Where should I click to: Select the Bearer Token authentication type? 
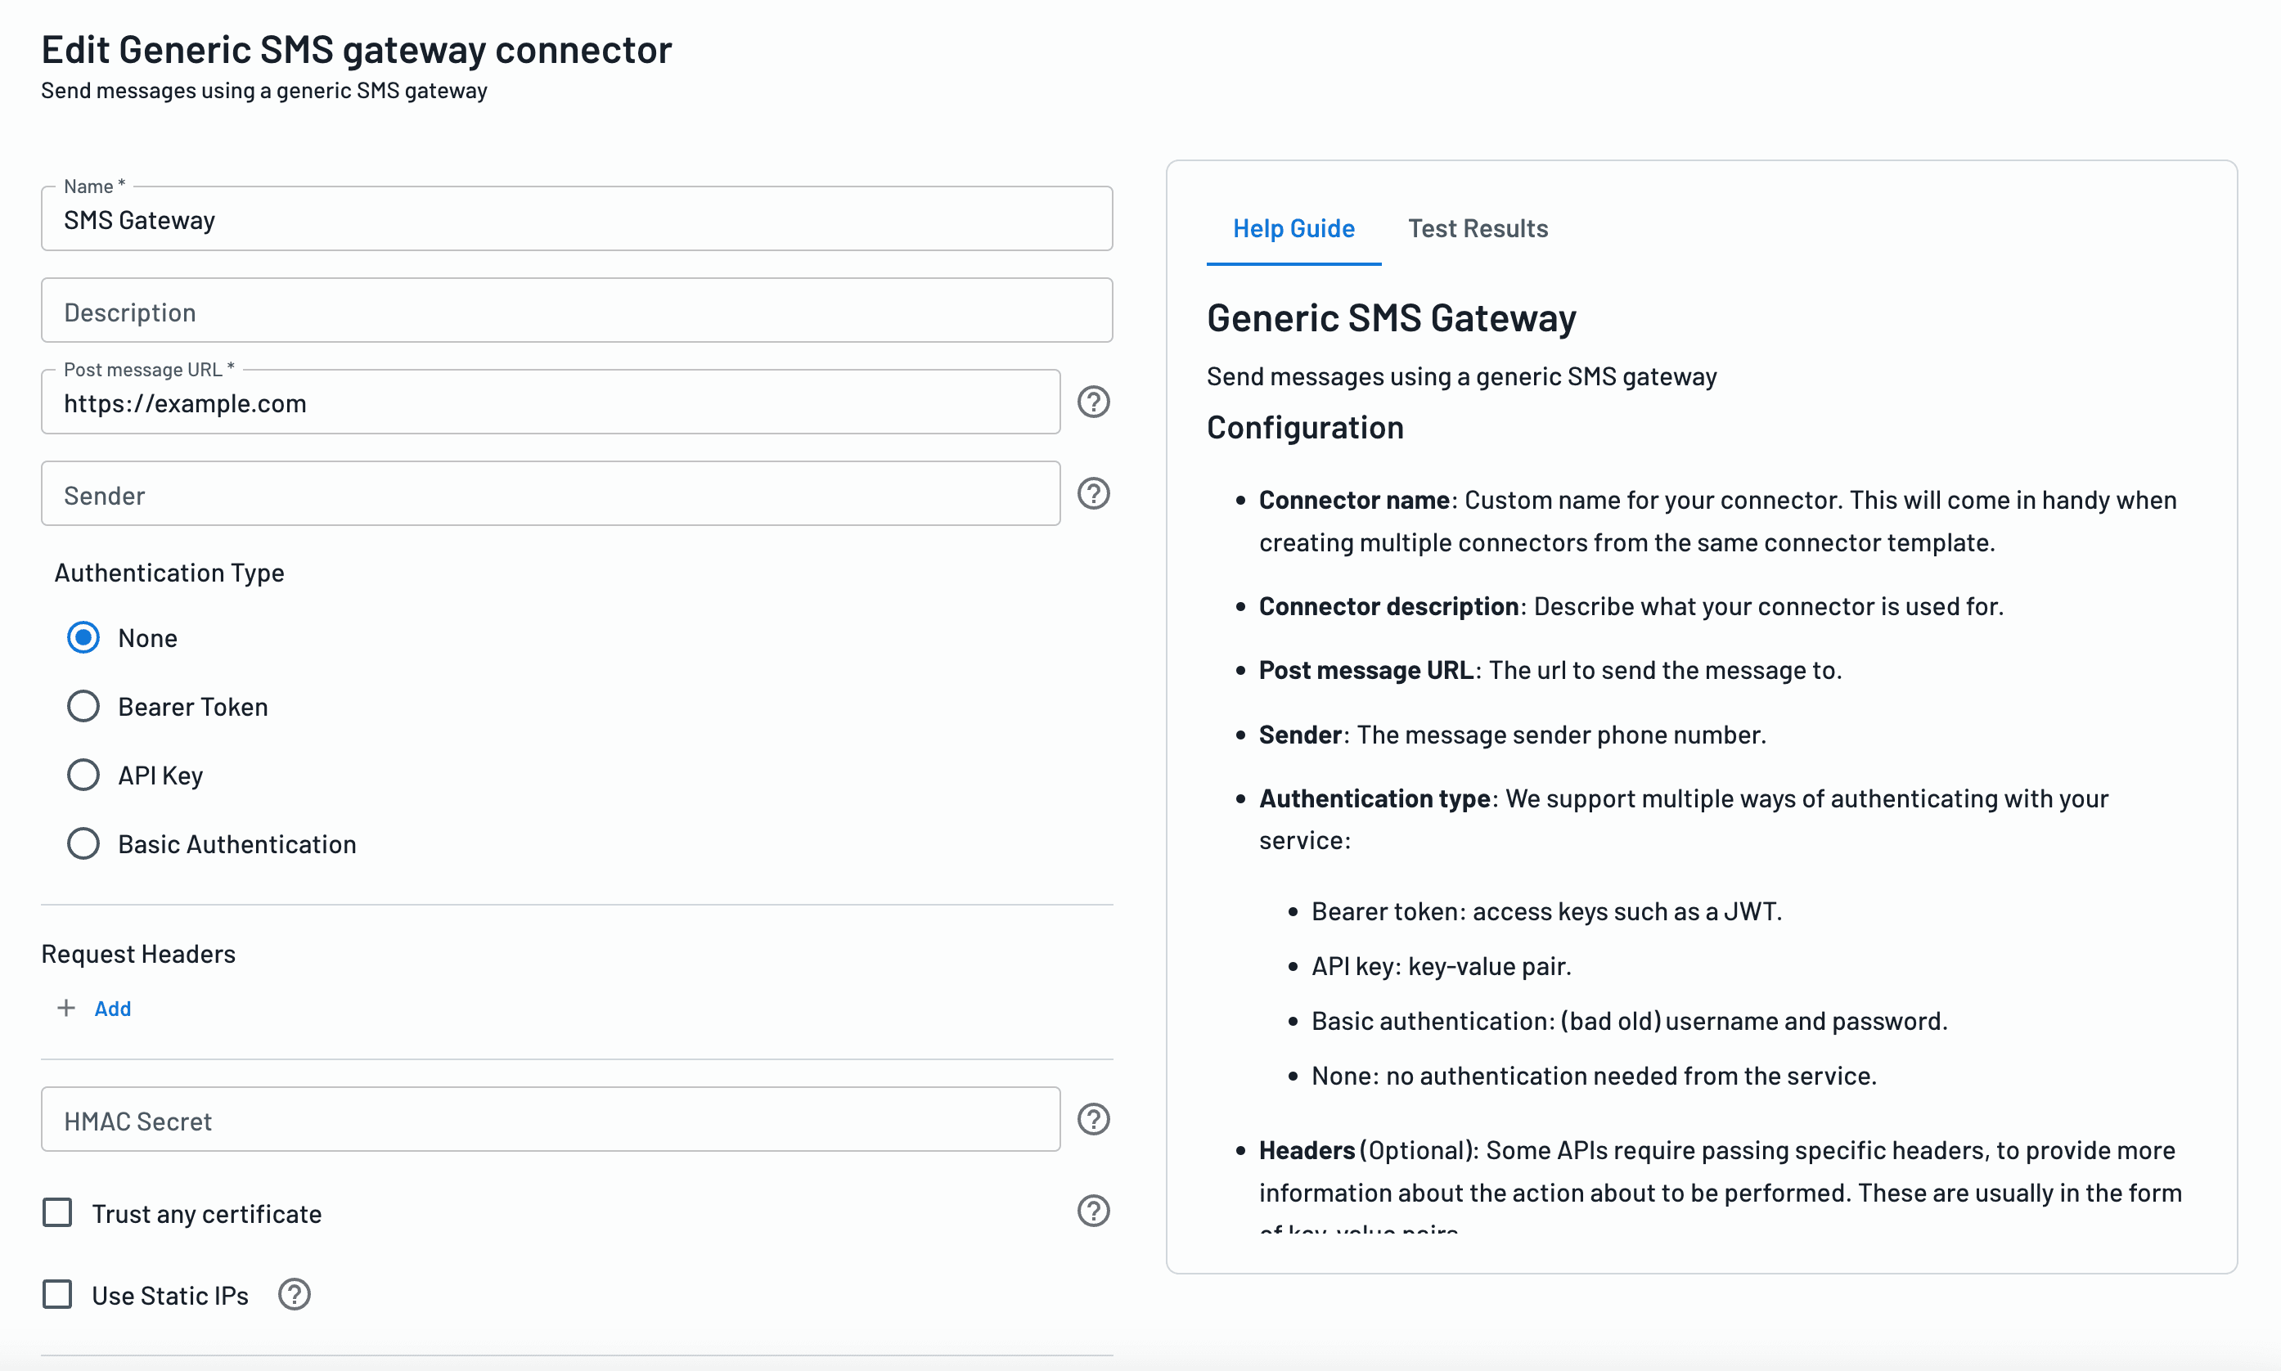(x=83, y=705)
